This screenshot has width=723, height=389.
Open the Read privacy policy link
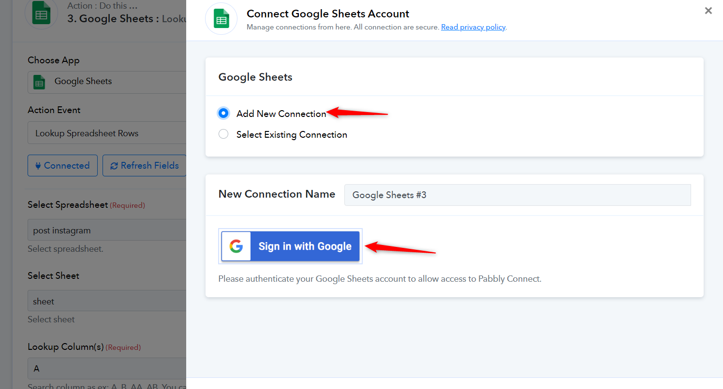[473, 27]
